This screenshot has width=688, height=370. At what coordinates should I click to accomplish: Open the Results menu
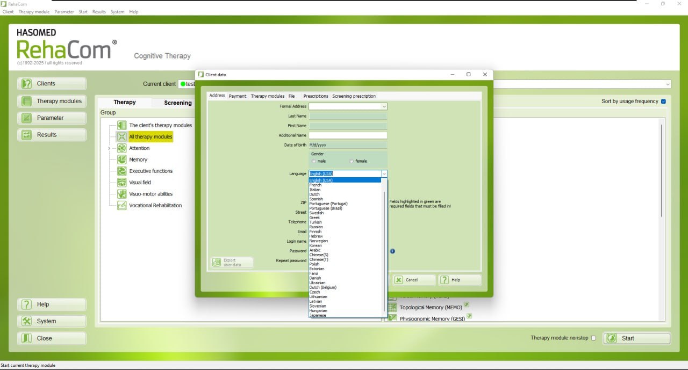click(x=99, y=11)
